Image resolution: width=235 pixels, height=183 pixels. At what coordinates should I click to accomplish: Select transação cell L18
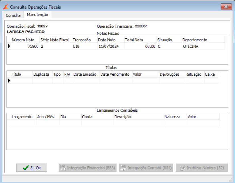coord(85,46)
